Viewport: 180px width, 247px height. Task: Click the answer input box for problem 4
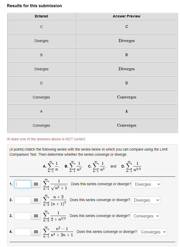(x=23, y=232)
